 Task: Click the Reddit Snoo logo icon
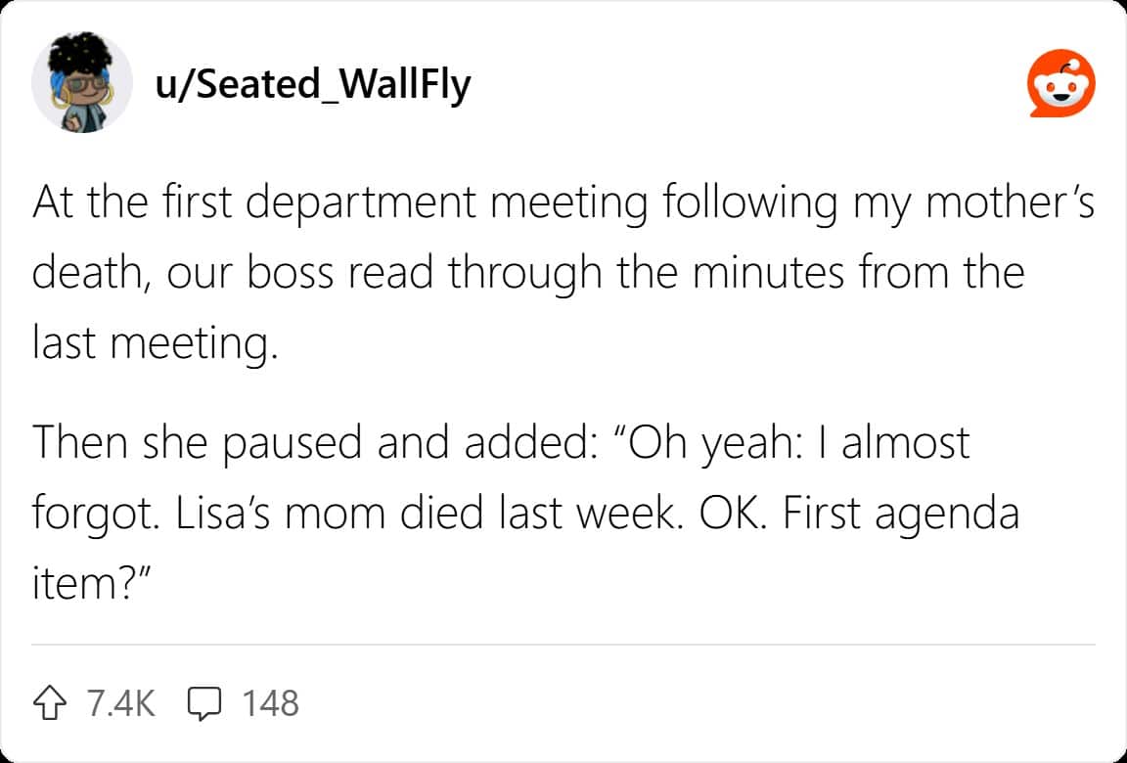1060,84
